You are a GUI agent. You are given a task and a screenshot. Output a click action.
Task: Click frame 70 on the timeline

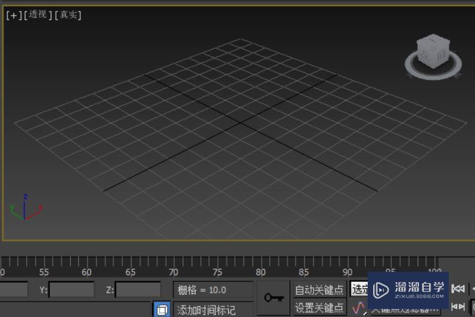pos(174,272)
